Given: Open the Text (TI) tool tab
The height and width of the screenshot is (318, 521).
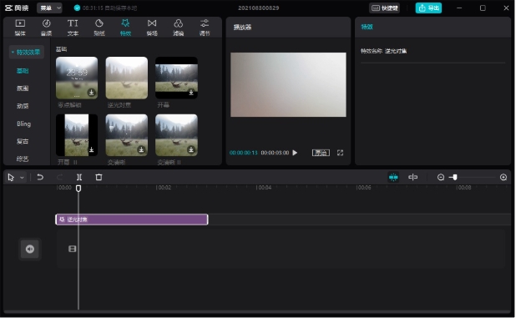Looking at the screenshot, I should click(73, 28).
